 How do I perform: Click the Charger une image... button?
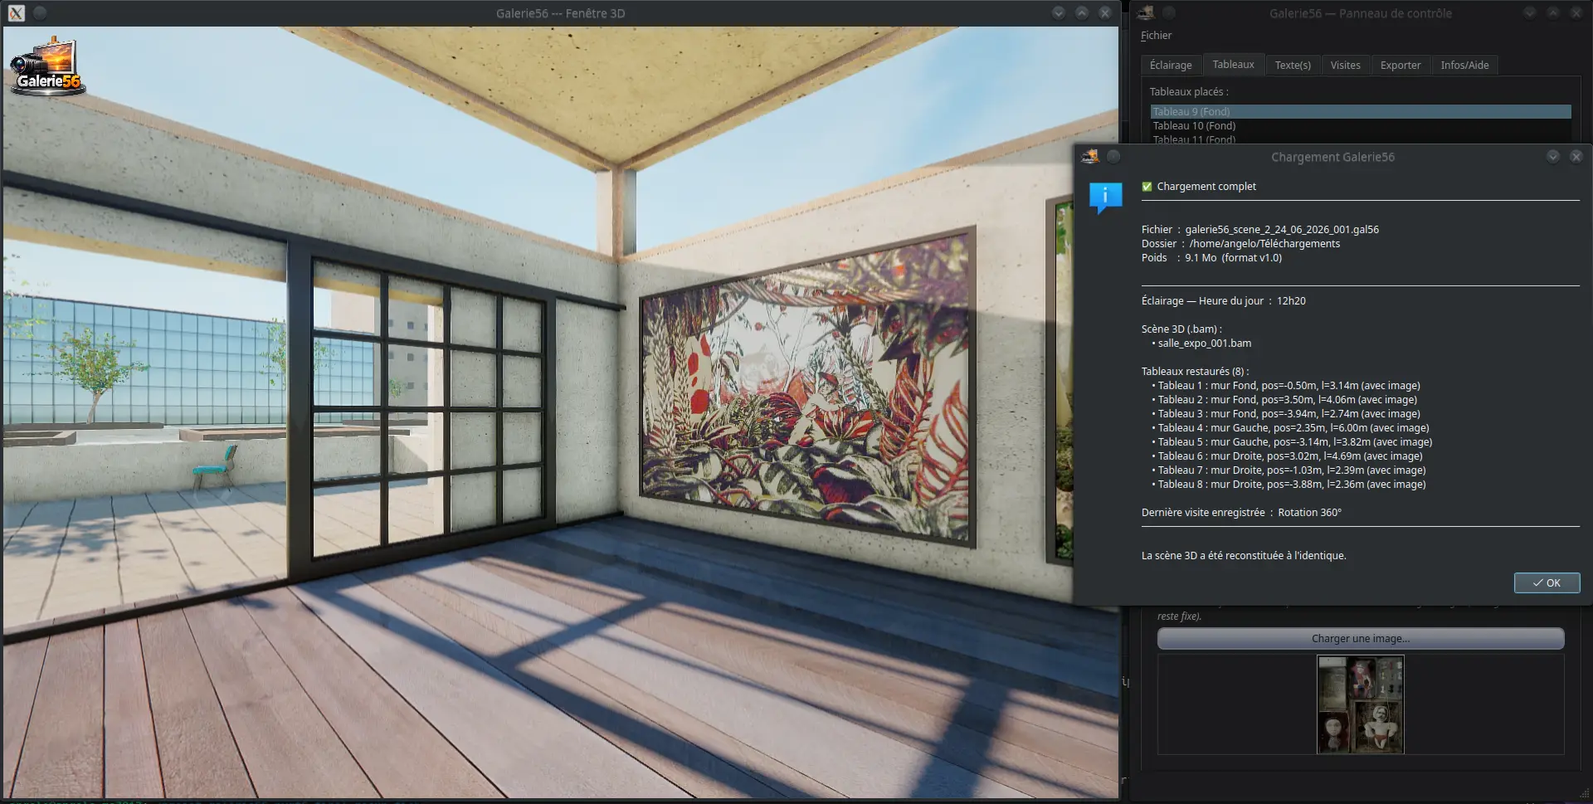[x=1360, y=638]
